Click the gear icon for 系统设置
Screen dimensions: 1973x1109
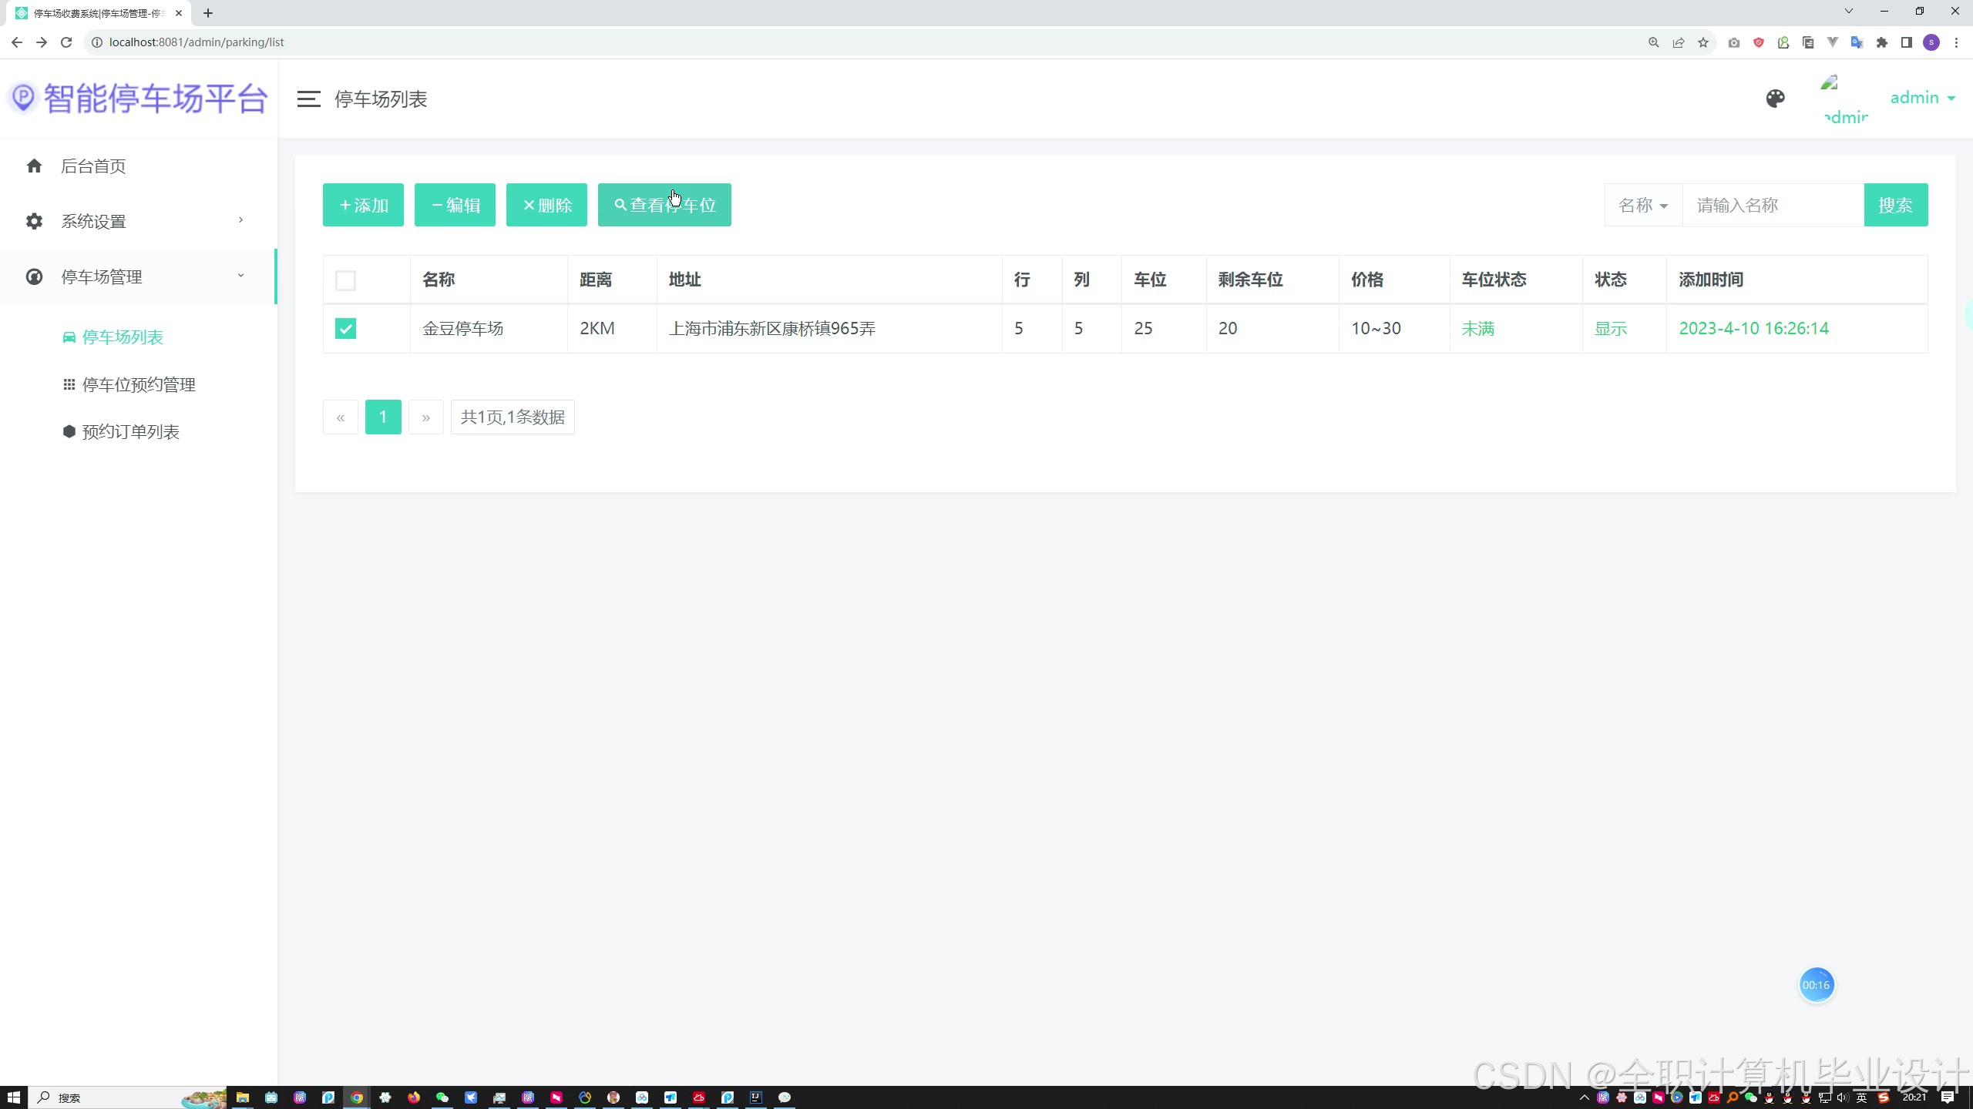(34, 221)
